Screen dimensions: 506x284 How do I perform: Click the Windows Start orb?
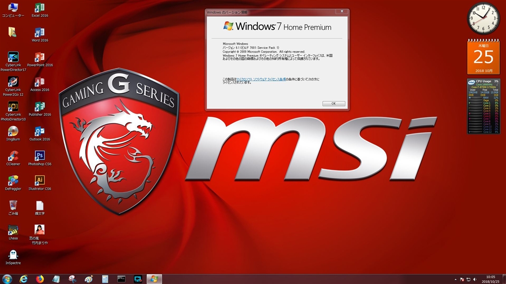tap(7, 279)
